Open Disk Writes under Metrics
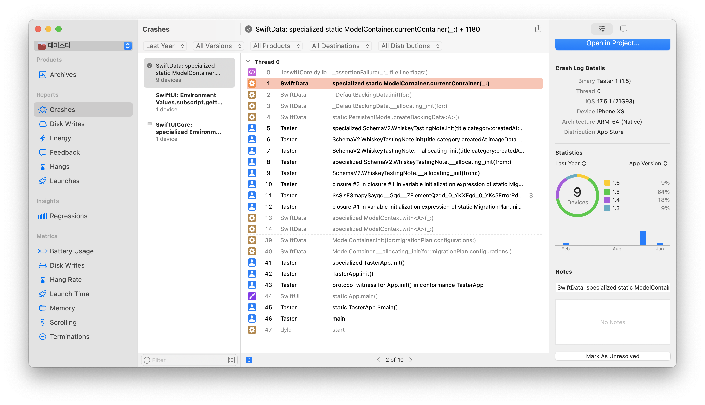Image resolution: width=705 pixels, height=405 pixels. point(83,265)
